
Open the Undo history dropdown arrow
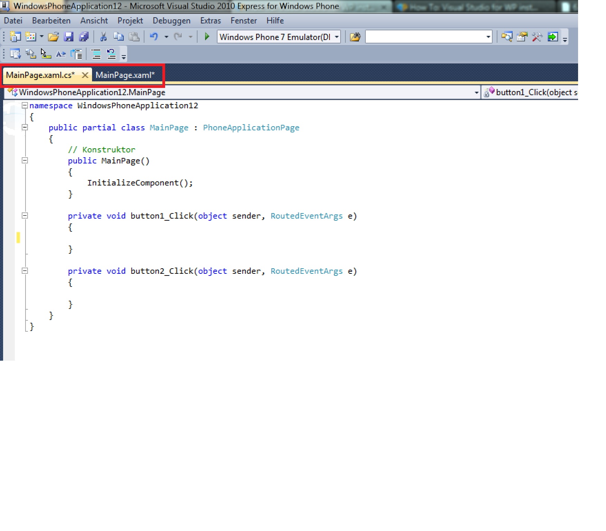[166, 37]
